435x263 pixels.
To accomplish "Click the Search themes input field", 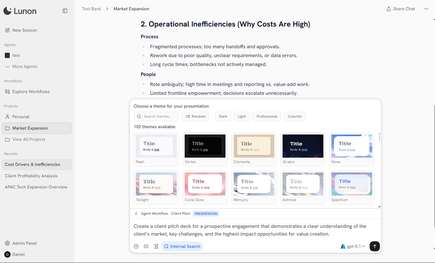I will [x=157, y=117].
